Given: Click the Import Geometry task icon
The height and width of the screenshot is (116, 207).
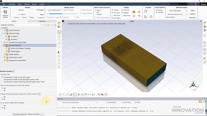Looking at the screenshot, I should click(7, 30).
